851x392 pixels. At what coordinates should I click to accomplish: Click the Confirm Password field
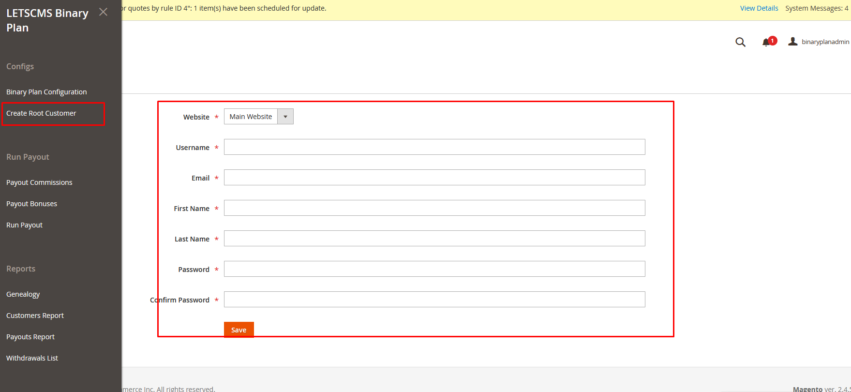point(434,300)
